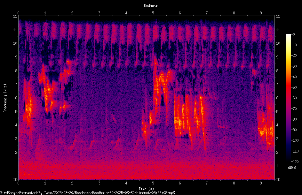Click the '7' tick on top time axis
This screenshot has width=302, height=195.
tap(207, 13)
